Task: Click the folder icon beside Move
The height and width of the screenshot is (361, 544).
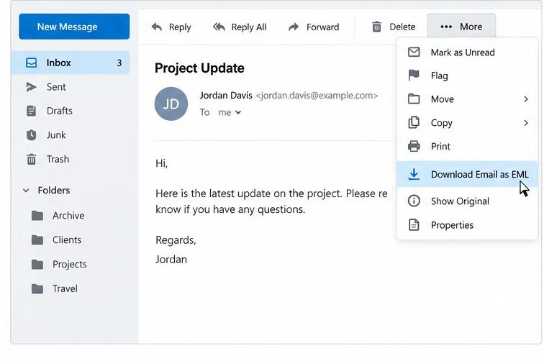Action: point(414,99)
